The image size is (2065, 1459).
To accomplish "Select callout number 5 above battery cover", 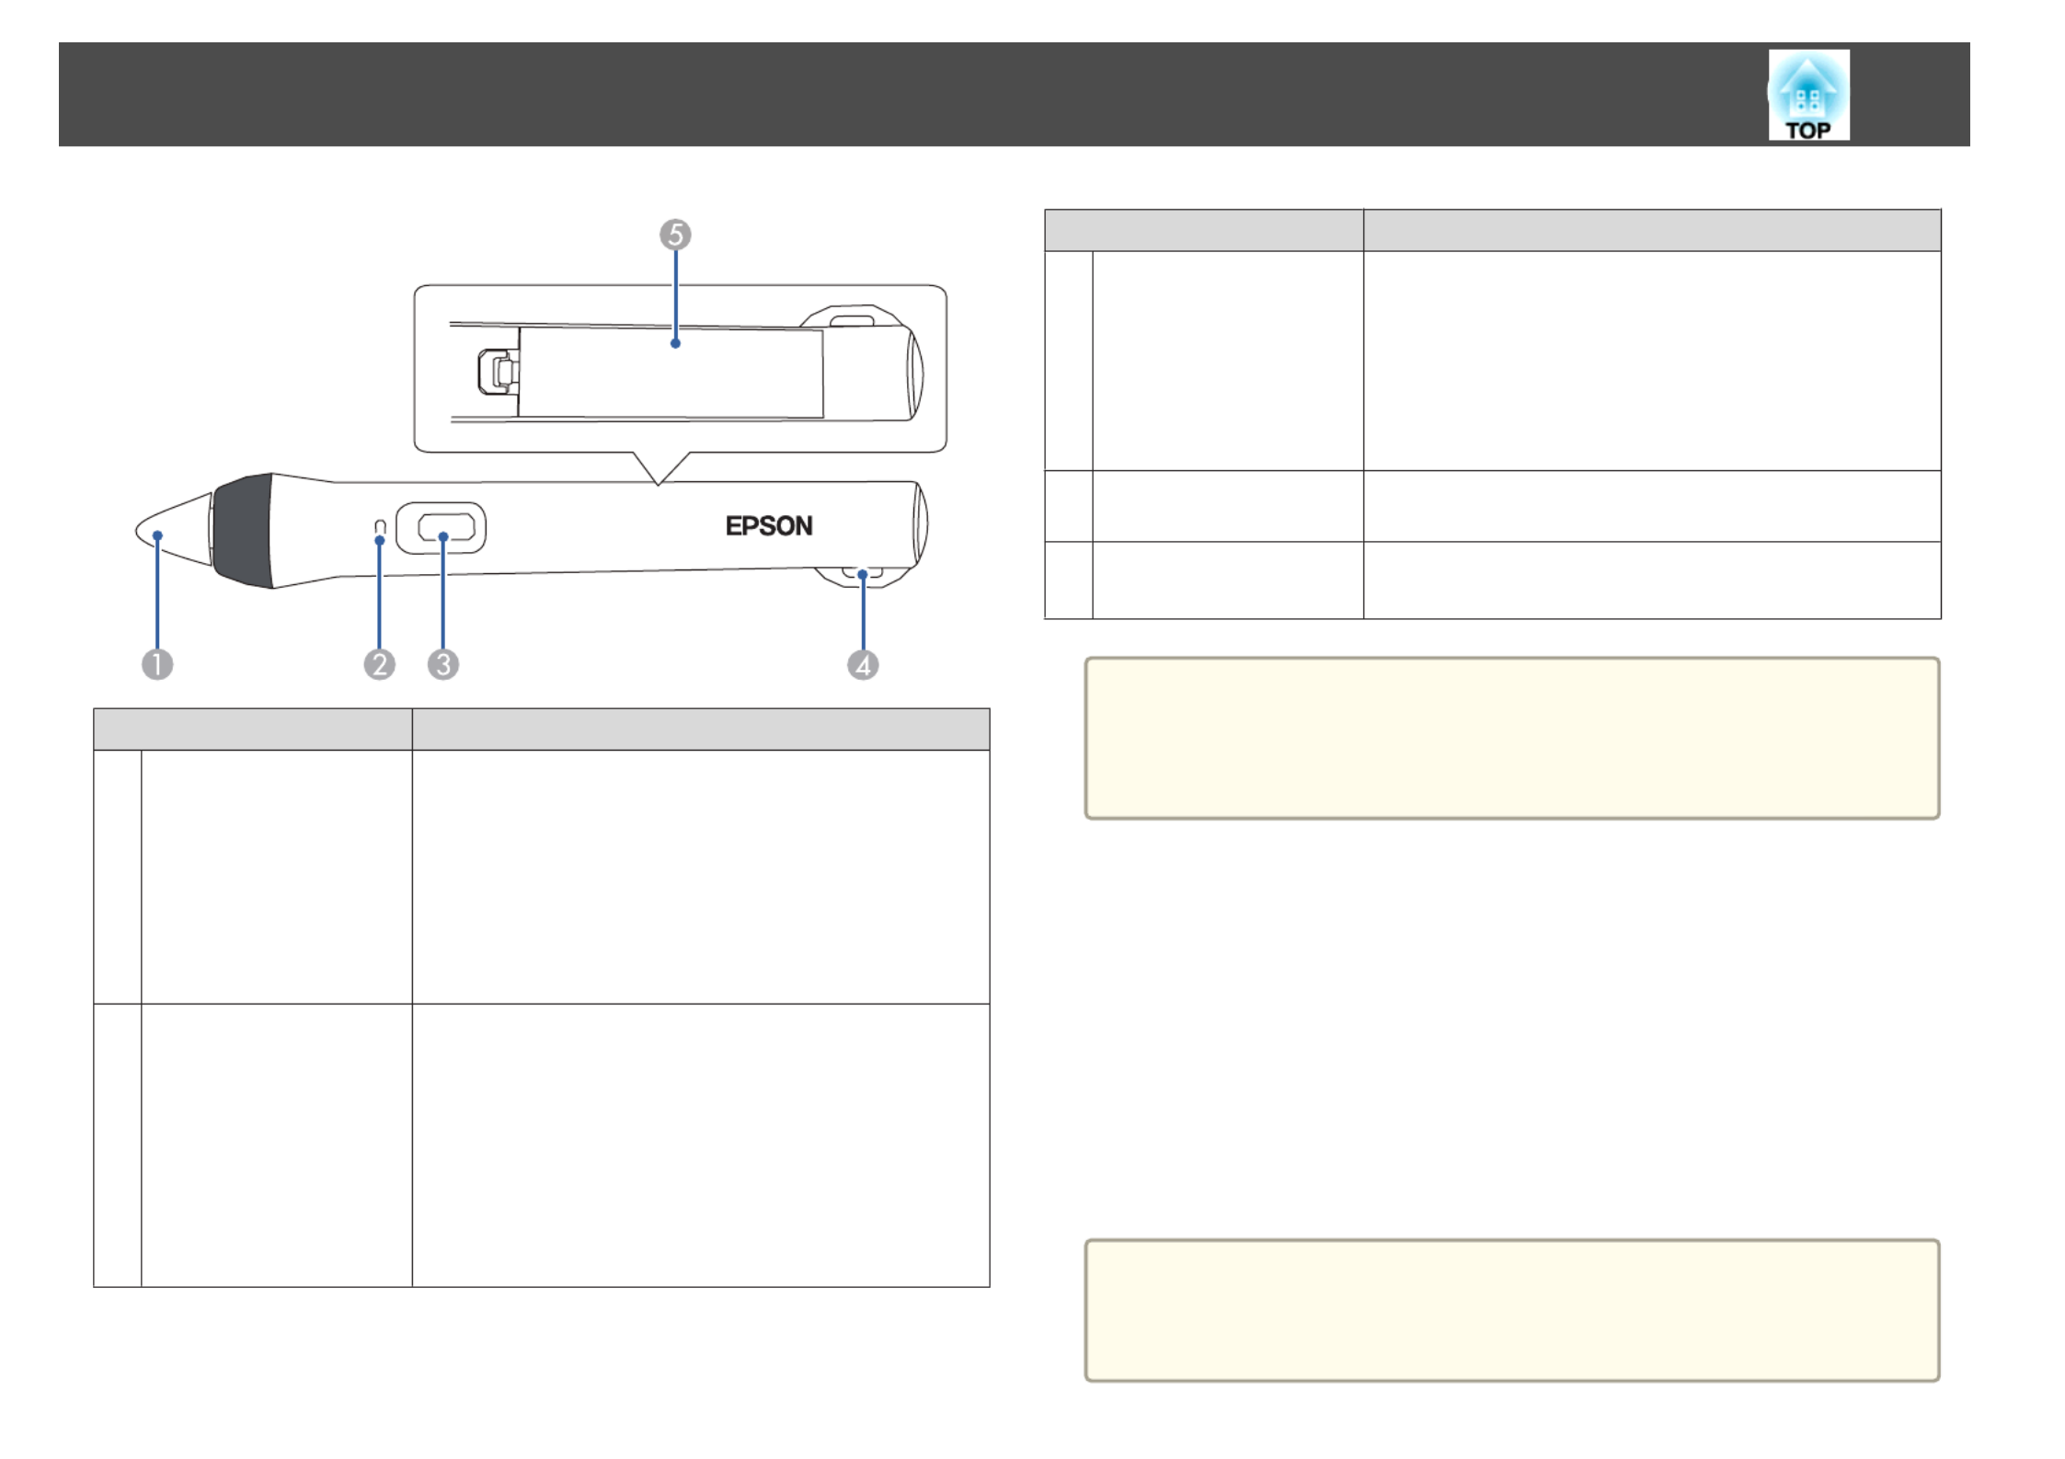I will tap(675, 235).
